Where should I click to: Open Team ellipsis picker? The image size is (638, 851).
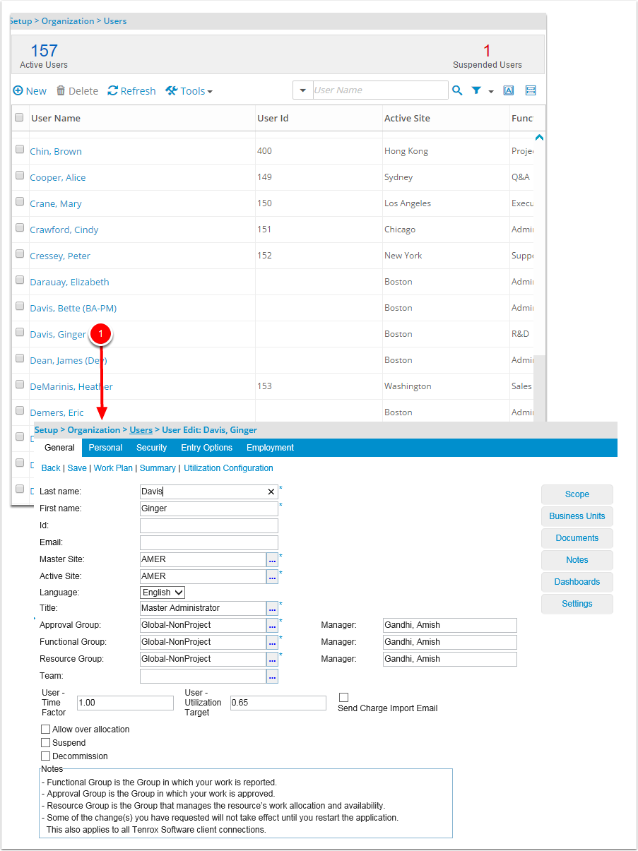(x=272, y=677)
